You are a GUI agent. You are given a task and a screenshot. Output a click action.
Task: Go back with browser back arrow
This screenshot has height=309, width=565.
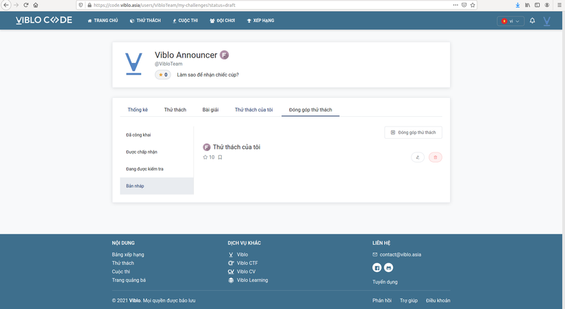point(6,5)
